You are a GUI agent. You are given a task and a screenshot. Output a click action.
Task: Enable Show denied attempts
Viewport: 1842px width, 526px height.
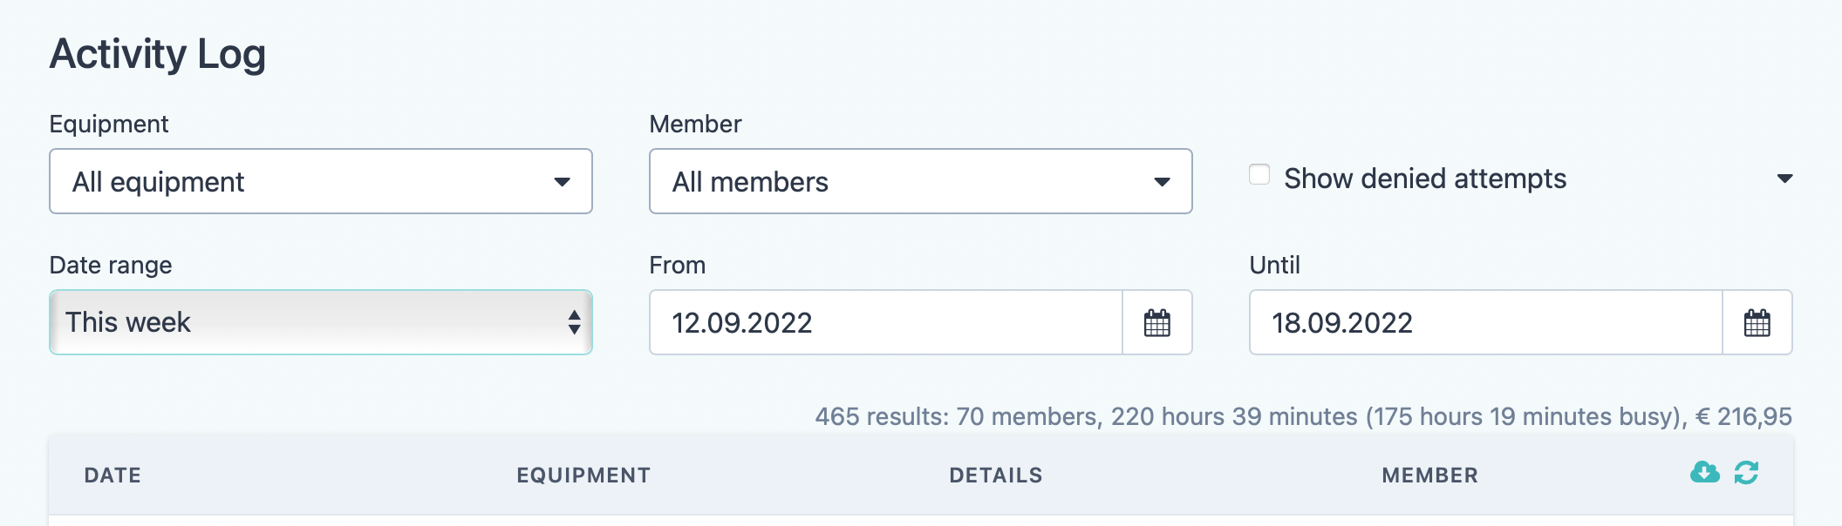(1258, 175)
